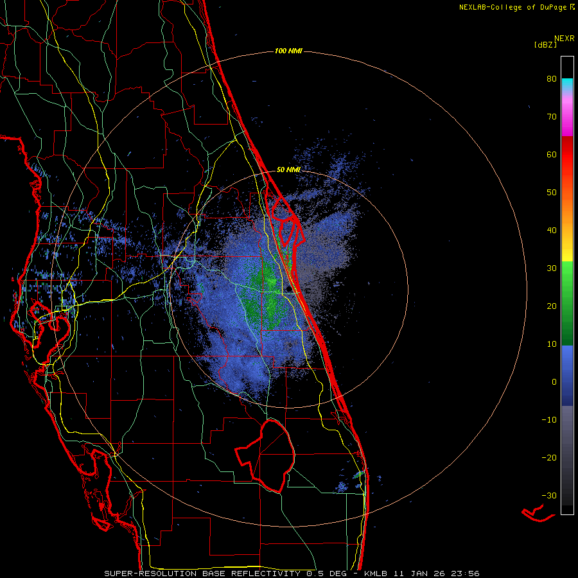The height and width of the screenshot is (578, 578).
Task: Click the NEXR label above the color scale
Action: pos(564,39)
